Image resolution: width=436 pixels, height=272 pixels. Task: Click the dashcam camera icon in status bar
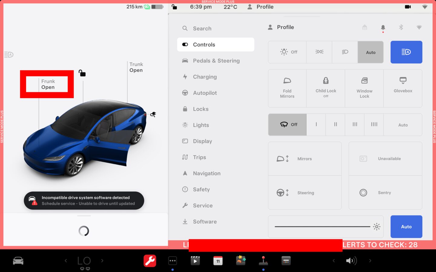(x=408, y=7)
